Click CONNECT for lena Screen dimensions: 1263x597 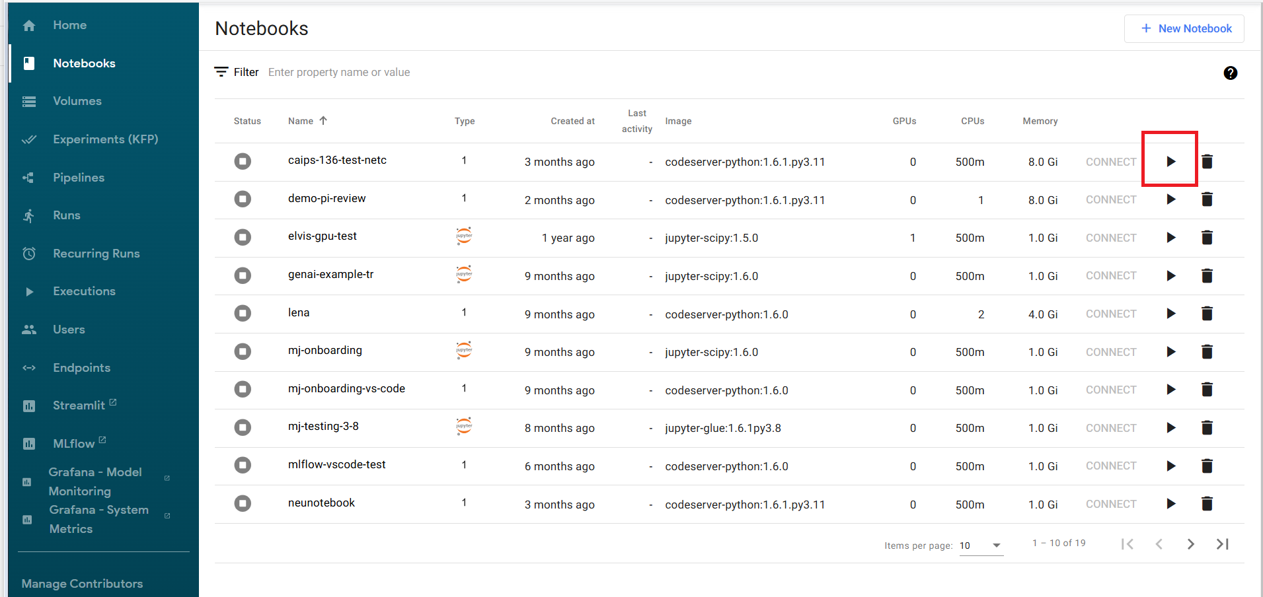point(1111,314)
